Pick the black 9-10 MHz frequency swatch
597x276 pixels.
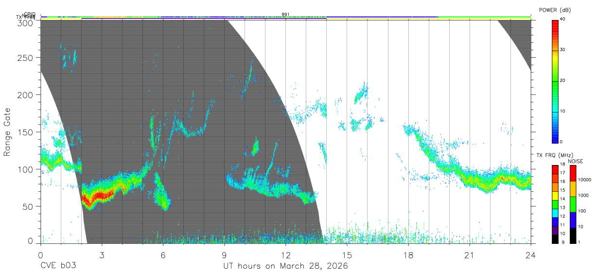(x=555, y=239)
